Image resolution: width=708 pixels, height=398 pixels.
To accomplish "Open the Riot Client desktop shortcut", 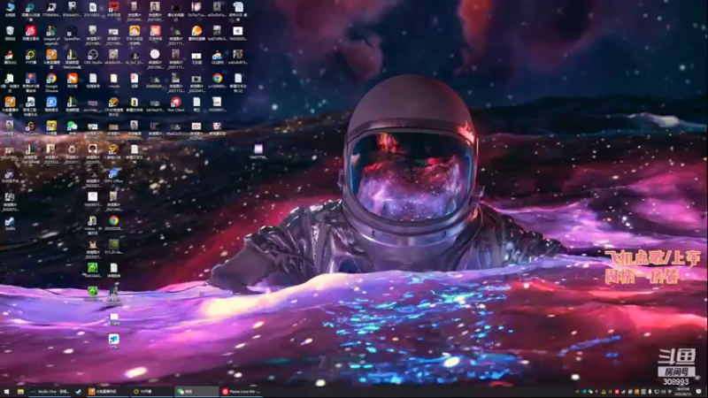I will tap(175, 104).
